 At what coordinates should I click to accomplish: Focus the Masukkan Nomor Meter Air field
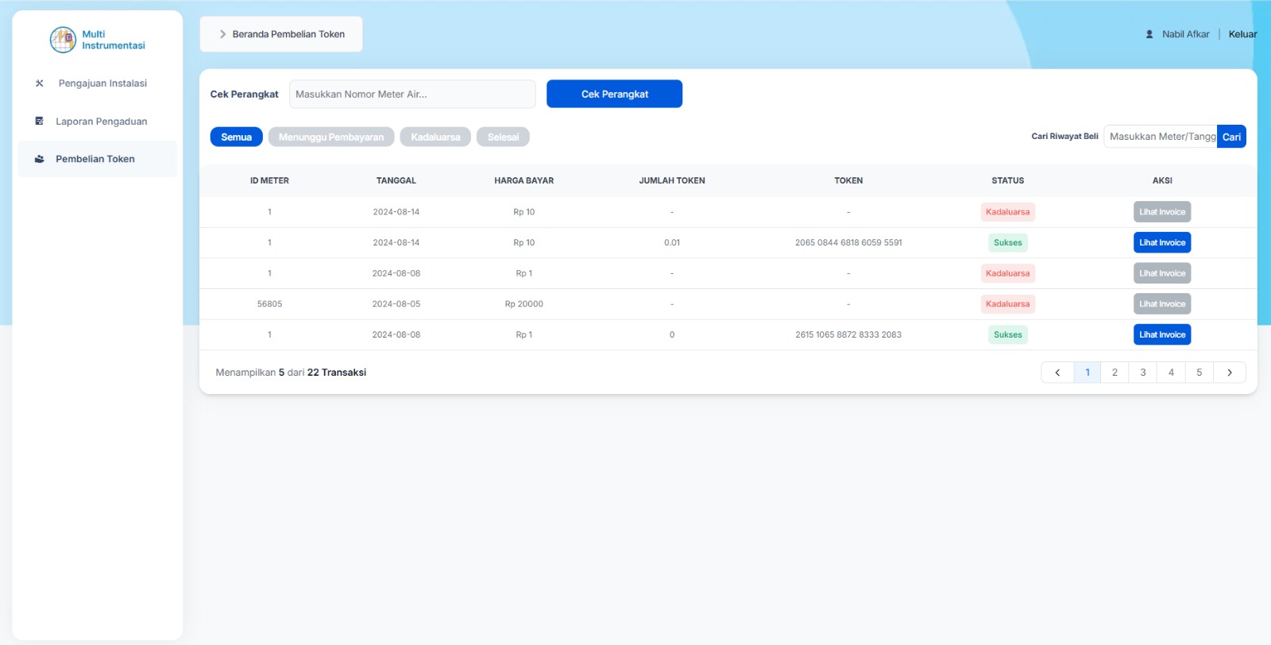[412, 94]
